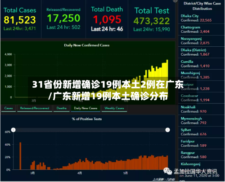Click the left handle of positive tests range slider
Screen dimensions: 225x182
point(13,130)
